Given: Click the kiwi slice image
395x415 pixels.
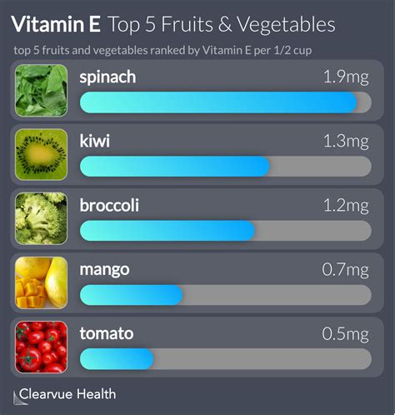Looking at the screenshot, I should coord(42,154).
